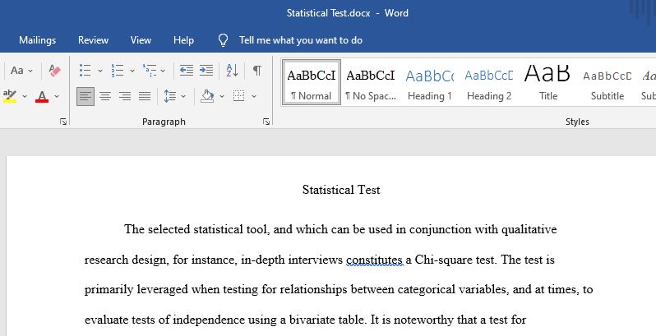Screen dimensions: 656x336
Task: Click the Decrease Indent icon
Action: coord(186,70)
